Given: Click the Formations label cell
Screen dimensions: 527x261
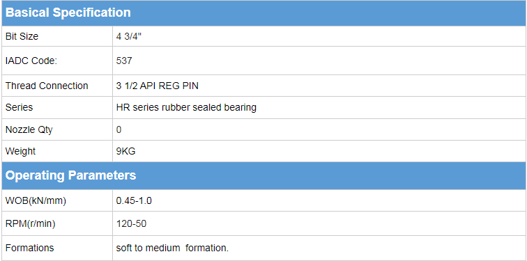Looking at the screenshot, I should coord(57,248).
